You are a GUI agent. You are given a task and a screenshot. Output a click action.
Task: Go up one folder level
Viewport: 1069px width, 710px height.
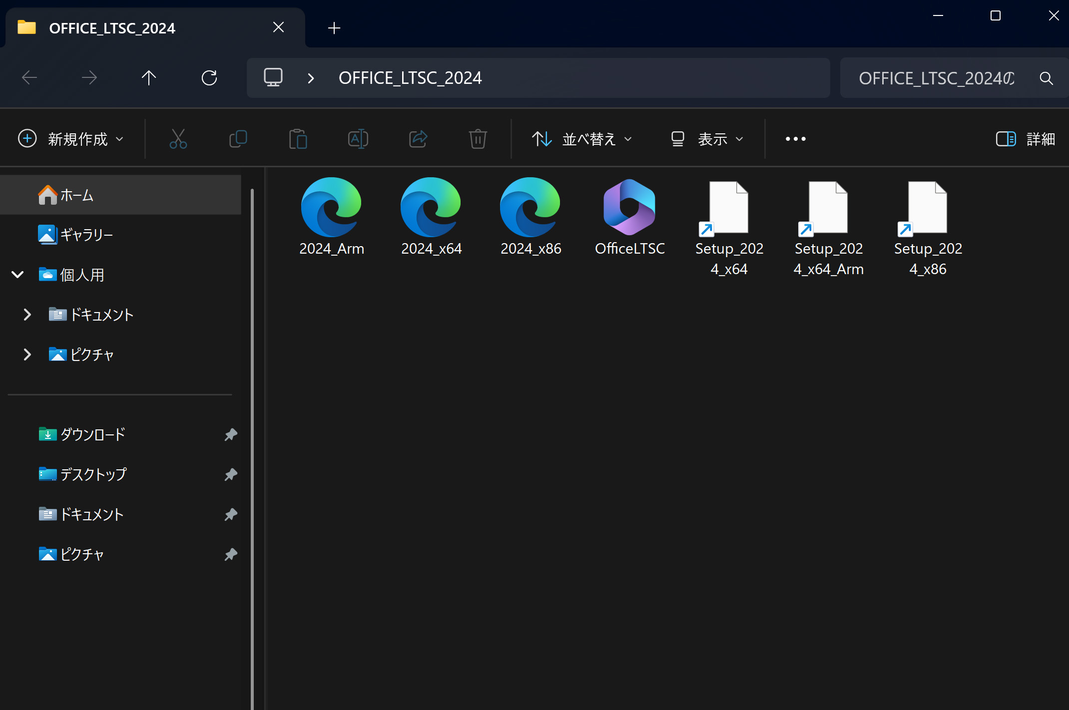pyautogui.click(x=149, y=78)
